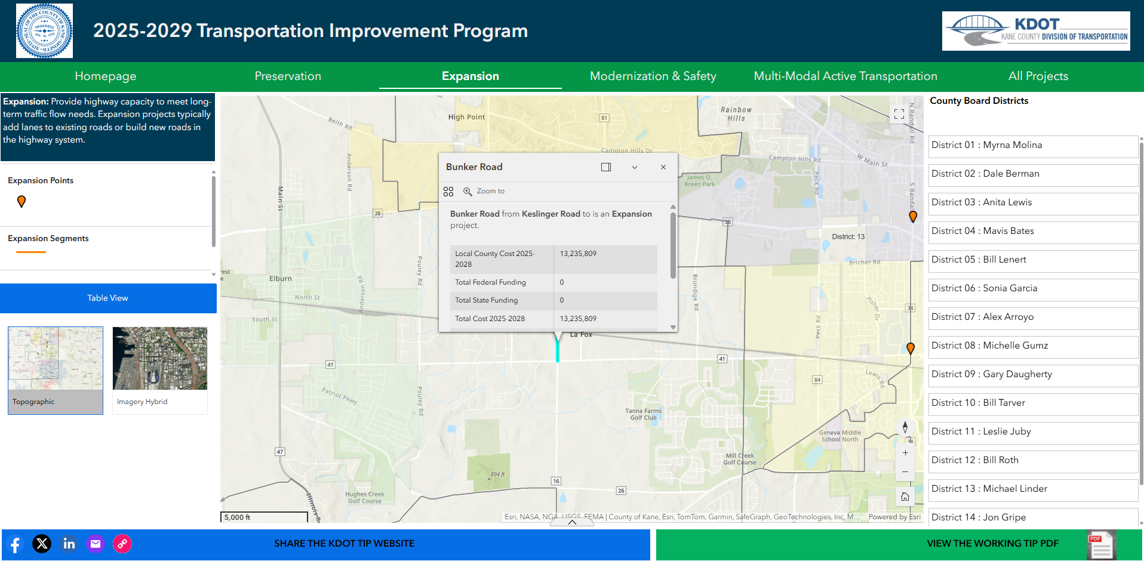The width and height of the screenshot is (1144, 561).
Task: Click the orange Expansion Points marker symbol
Action: pos(21,202)
